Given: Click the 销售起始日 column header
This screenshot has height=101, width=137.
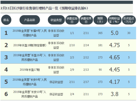Looking at the screenshot, I should click(x=72, y=20).
